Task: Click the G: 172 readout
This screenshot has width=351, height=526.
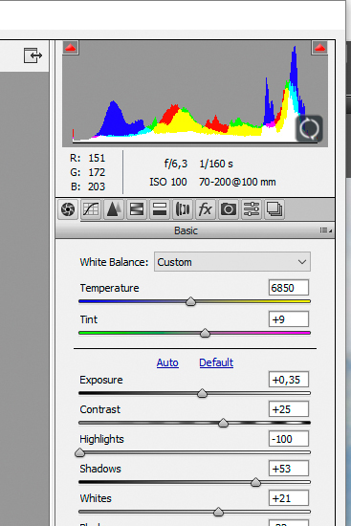Action: coord(87,172)
